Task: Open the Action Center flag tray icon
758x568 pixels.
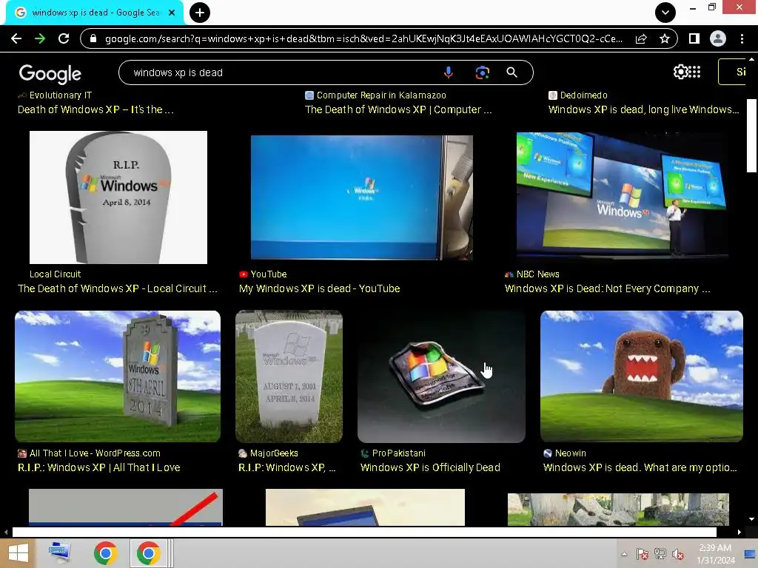Action: click(x=642, y=554)
